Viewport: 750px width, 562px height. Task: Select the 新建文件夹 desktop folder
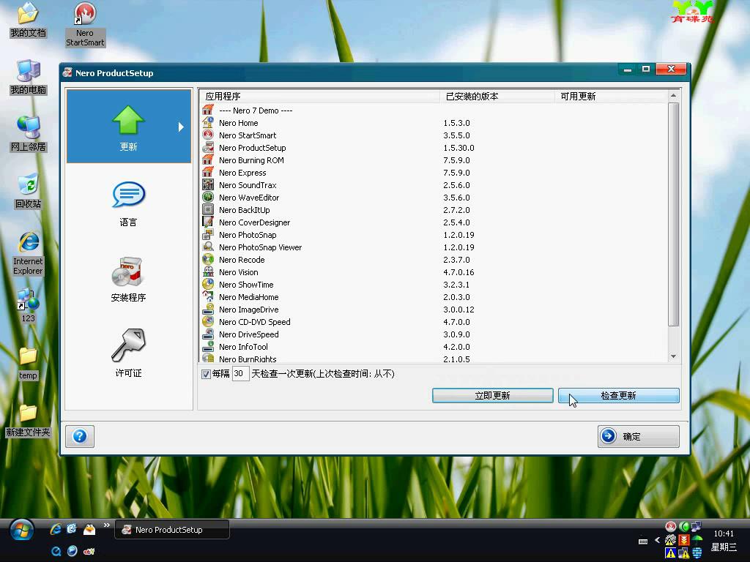[x=29, y=420]
